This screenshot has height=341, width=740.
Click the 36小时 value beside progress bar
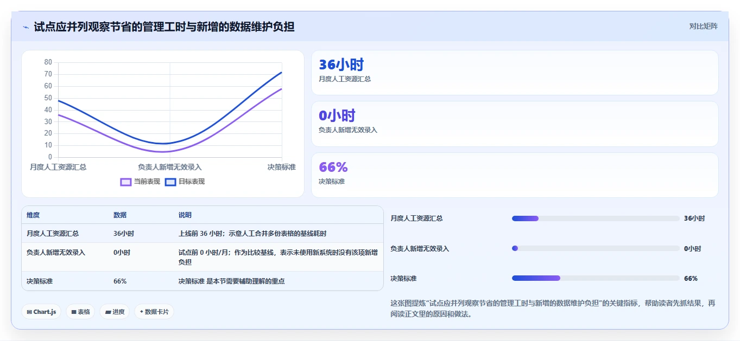pyautogui.click(x=694, y=218)
